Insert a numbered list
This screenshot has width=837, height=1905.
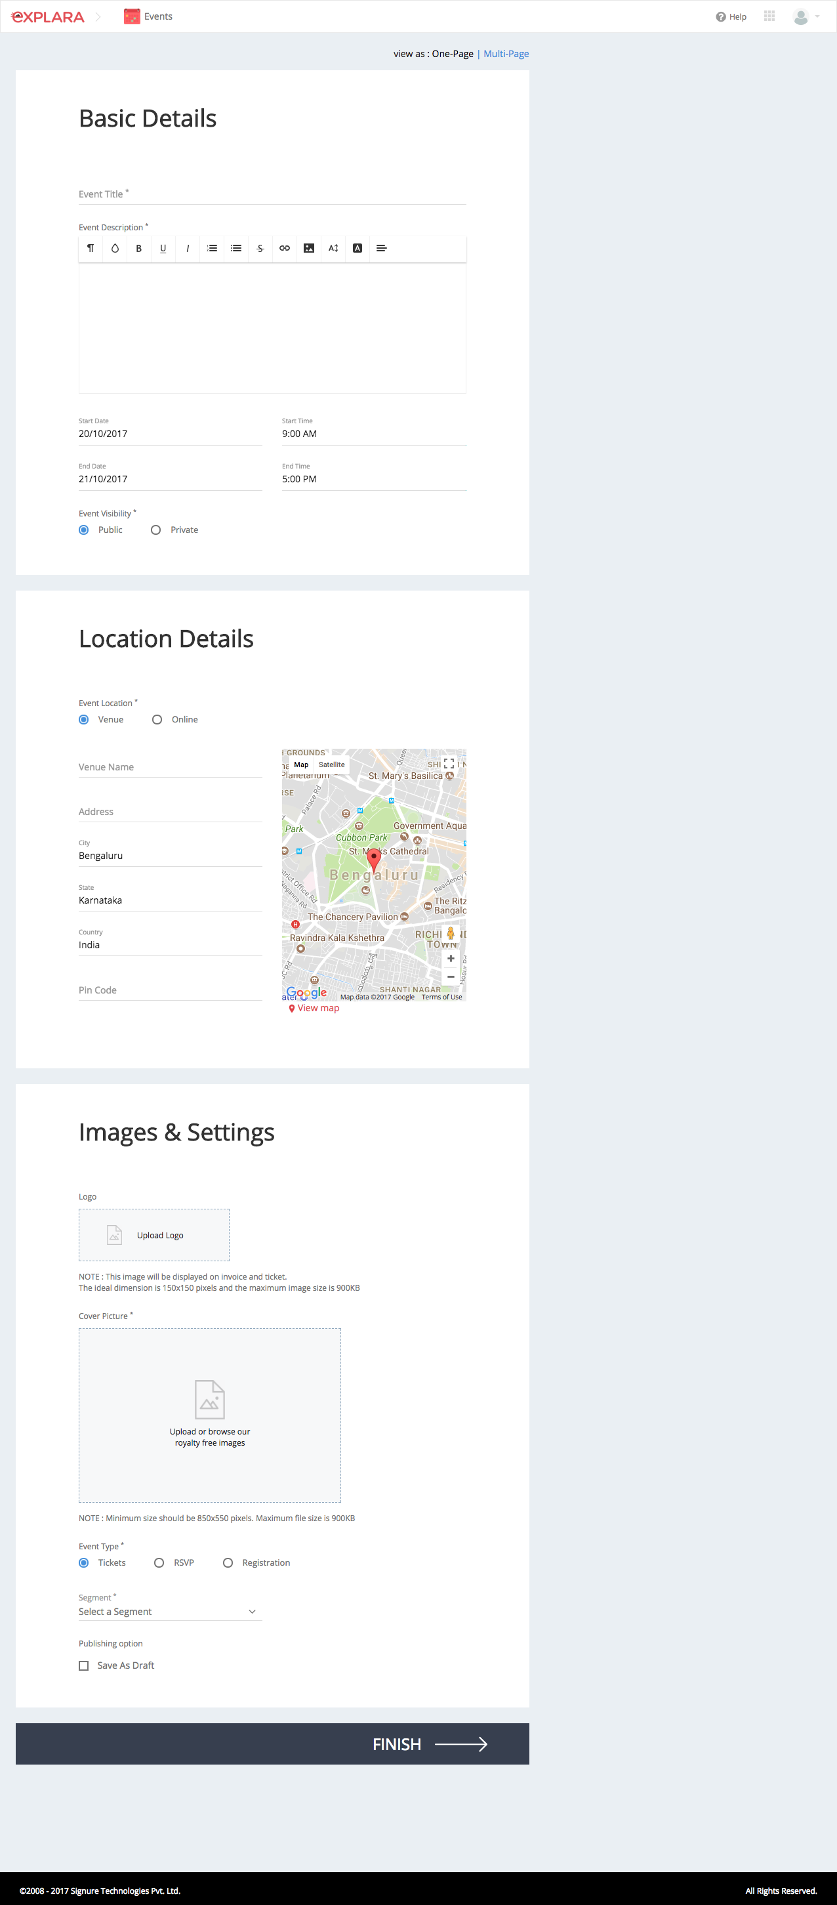click(213, 249)
